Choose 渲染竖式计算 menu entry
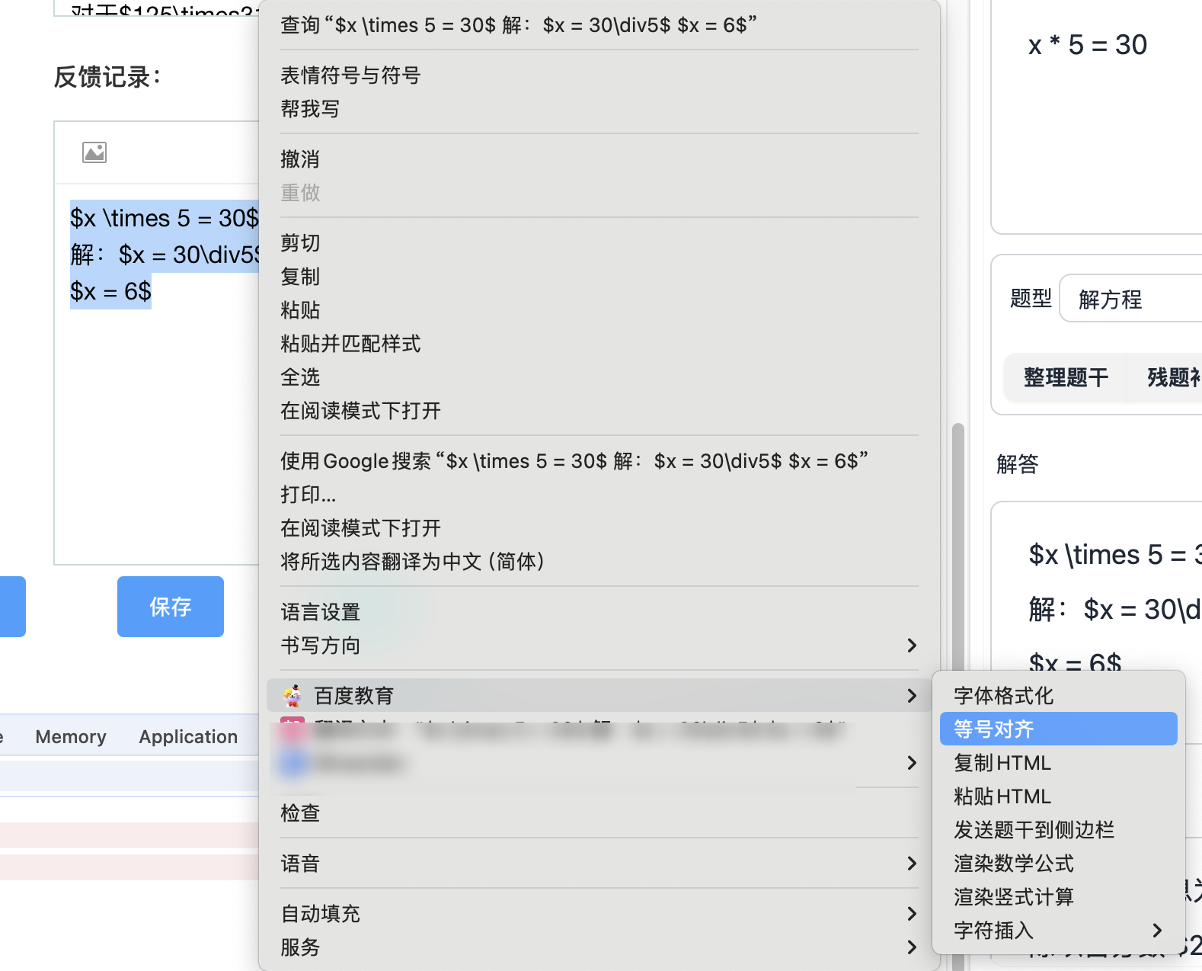 1013,897
